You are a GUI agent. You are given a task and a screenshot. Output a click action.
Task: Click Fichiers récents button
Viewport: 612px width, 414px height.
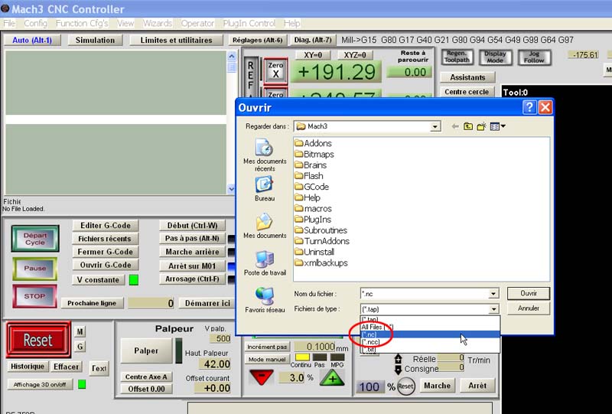pyautogui.click(x=106, y=239)
